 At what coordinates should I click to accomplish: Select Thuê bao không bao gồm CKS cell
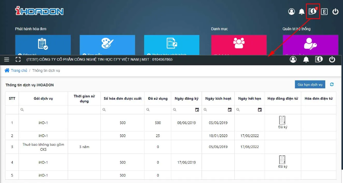(x=43, y=147)
